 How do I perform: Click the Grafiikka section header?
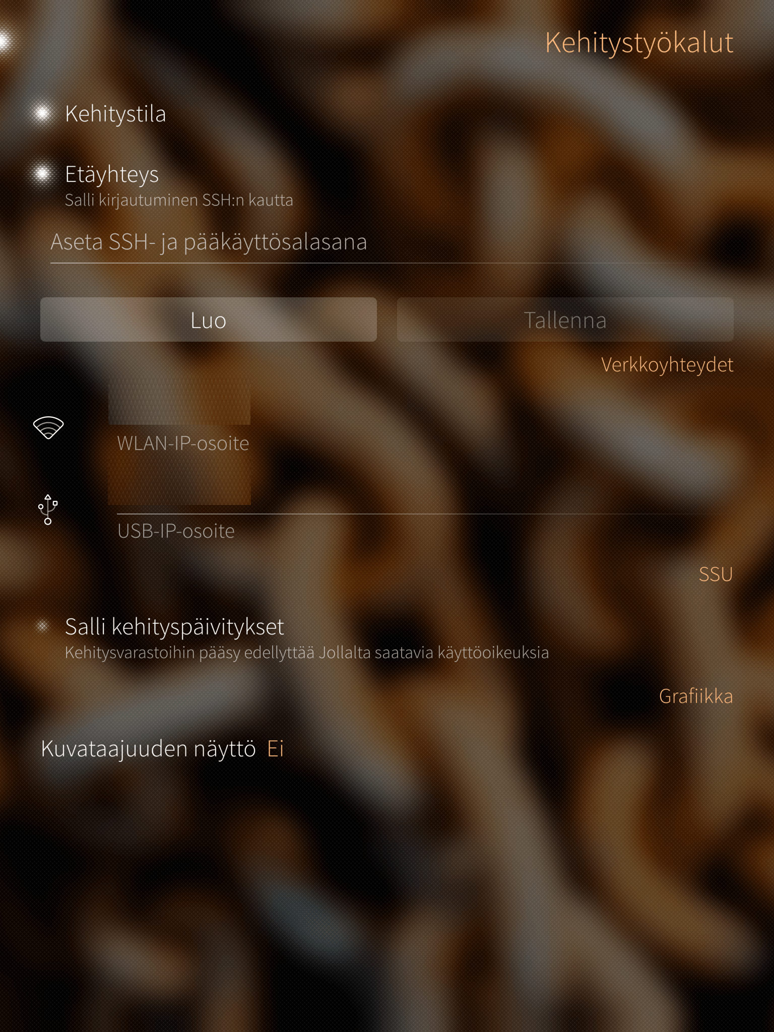696,696
